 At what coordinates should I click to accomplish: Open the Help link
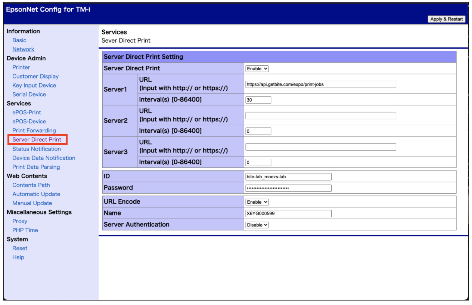point(18,257)
